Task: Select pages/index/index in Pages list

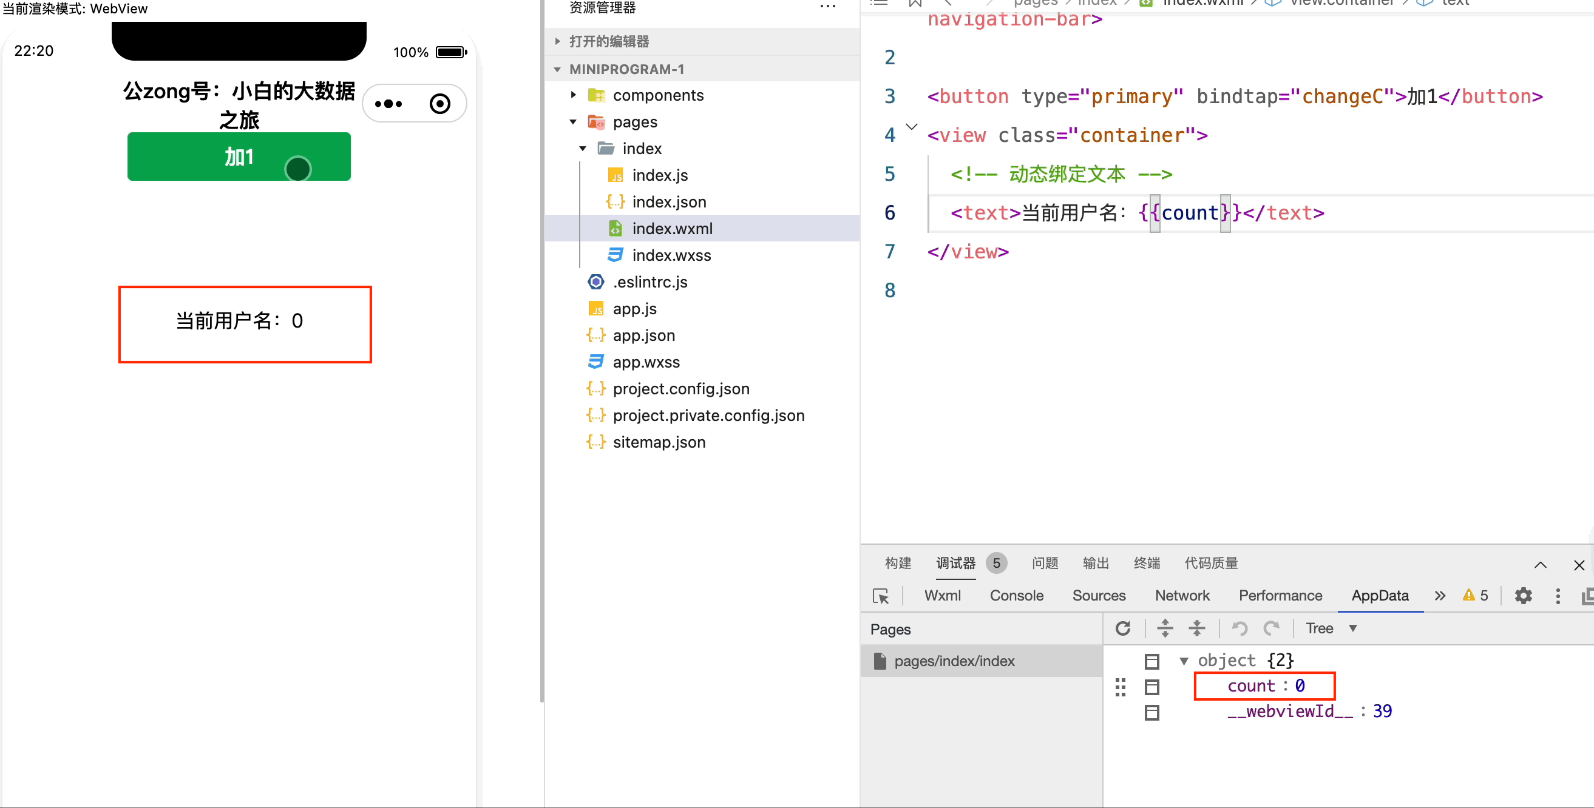Action: (x=982, y=661)
